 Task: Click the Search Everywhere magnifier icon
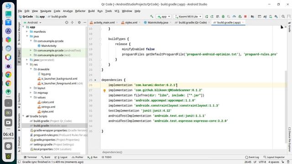coord(283,16)
